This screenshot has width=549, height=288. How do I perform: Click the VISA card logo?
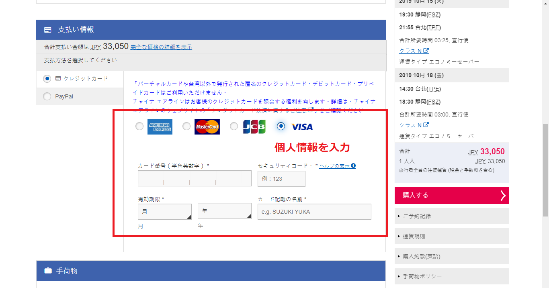[x=302, y=127]
